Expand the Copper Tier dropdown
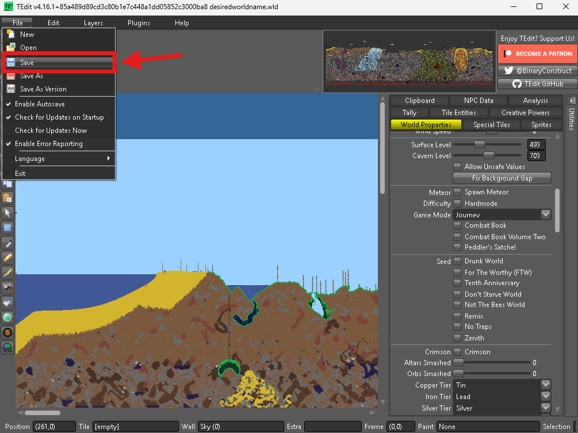The height and width of the screenshot is (433, 578). pos(502,385)
